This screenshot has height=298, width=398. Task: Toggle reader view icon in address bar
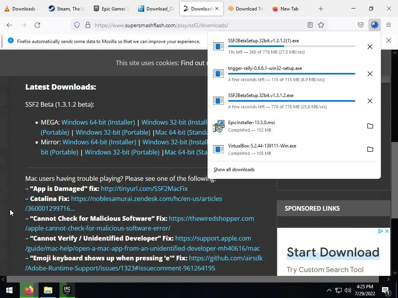coord(310,25)
